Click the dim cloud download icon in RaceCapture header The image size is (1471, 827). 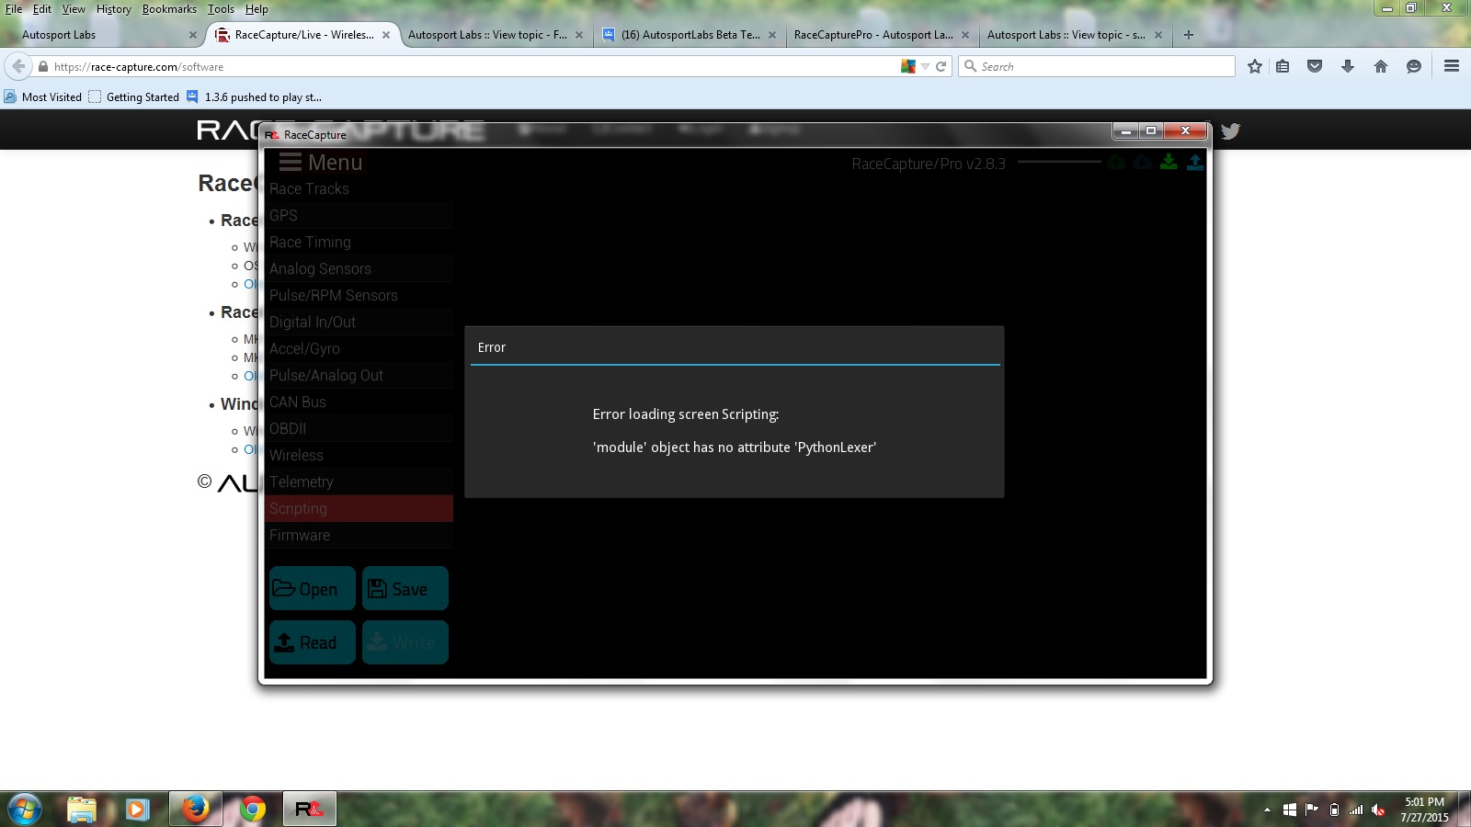coord(1142,162)
